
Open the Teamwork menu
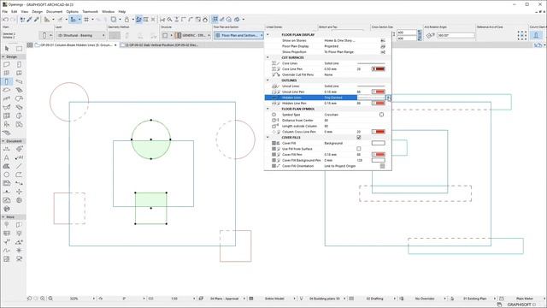point(90,11)
